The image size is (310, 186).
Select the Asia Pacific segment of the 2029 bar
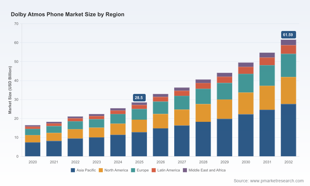tap(224, 138)
